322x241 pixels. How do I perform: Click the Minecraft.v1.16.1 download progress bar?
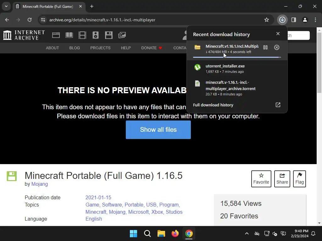pyautogui.click(x=237, y=57)
